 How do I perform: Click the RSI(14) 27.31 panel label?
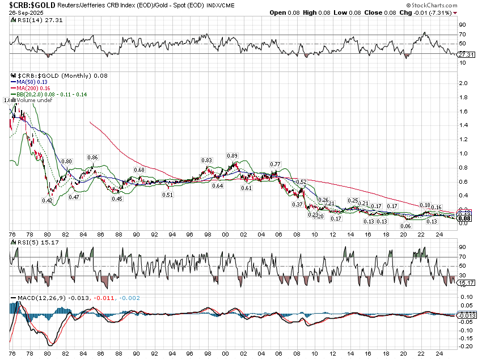pos(40,20)
